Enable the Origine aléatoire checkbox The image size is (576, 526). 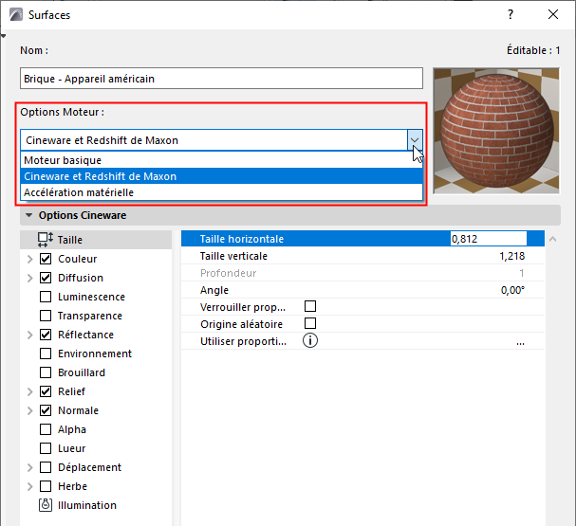click(310, 323)
